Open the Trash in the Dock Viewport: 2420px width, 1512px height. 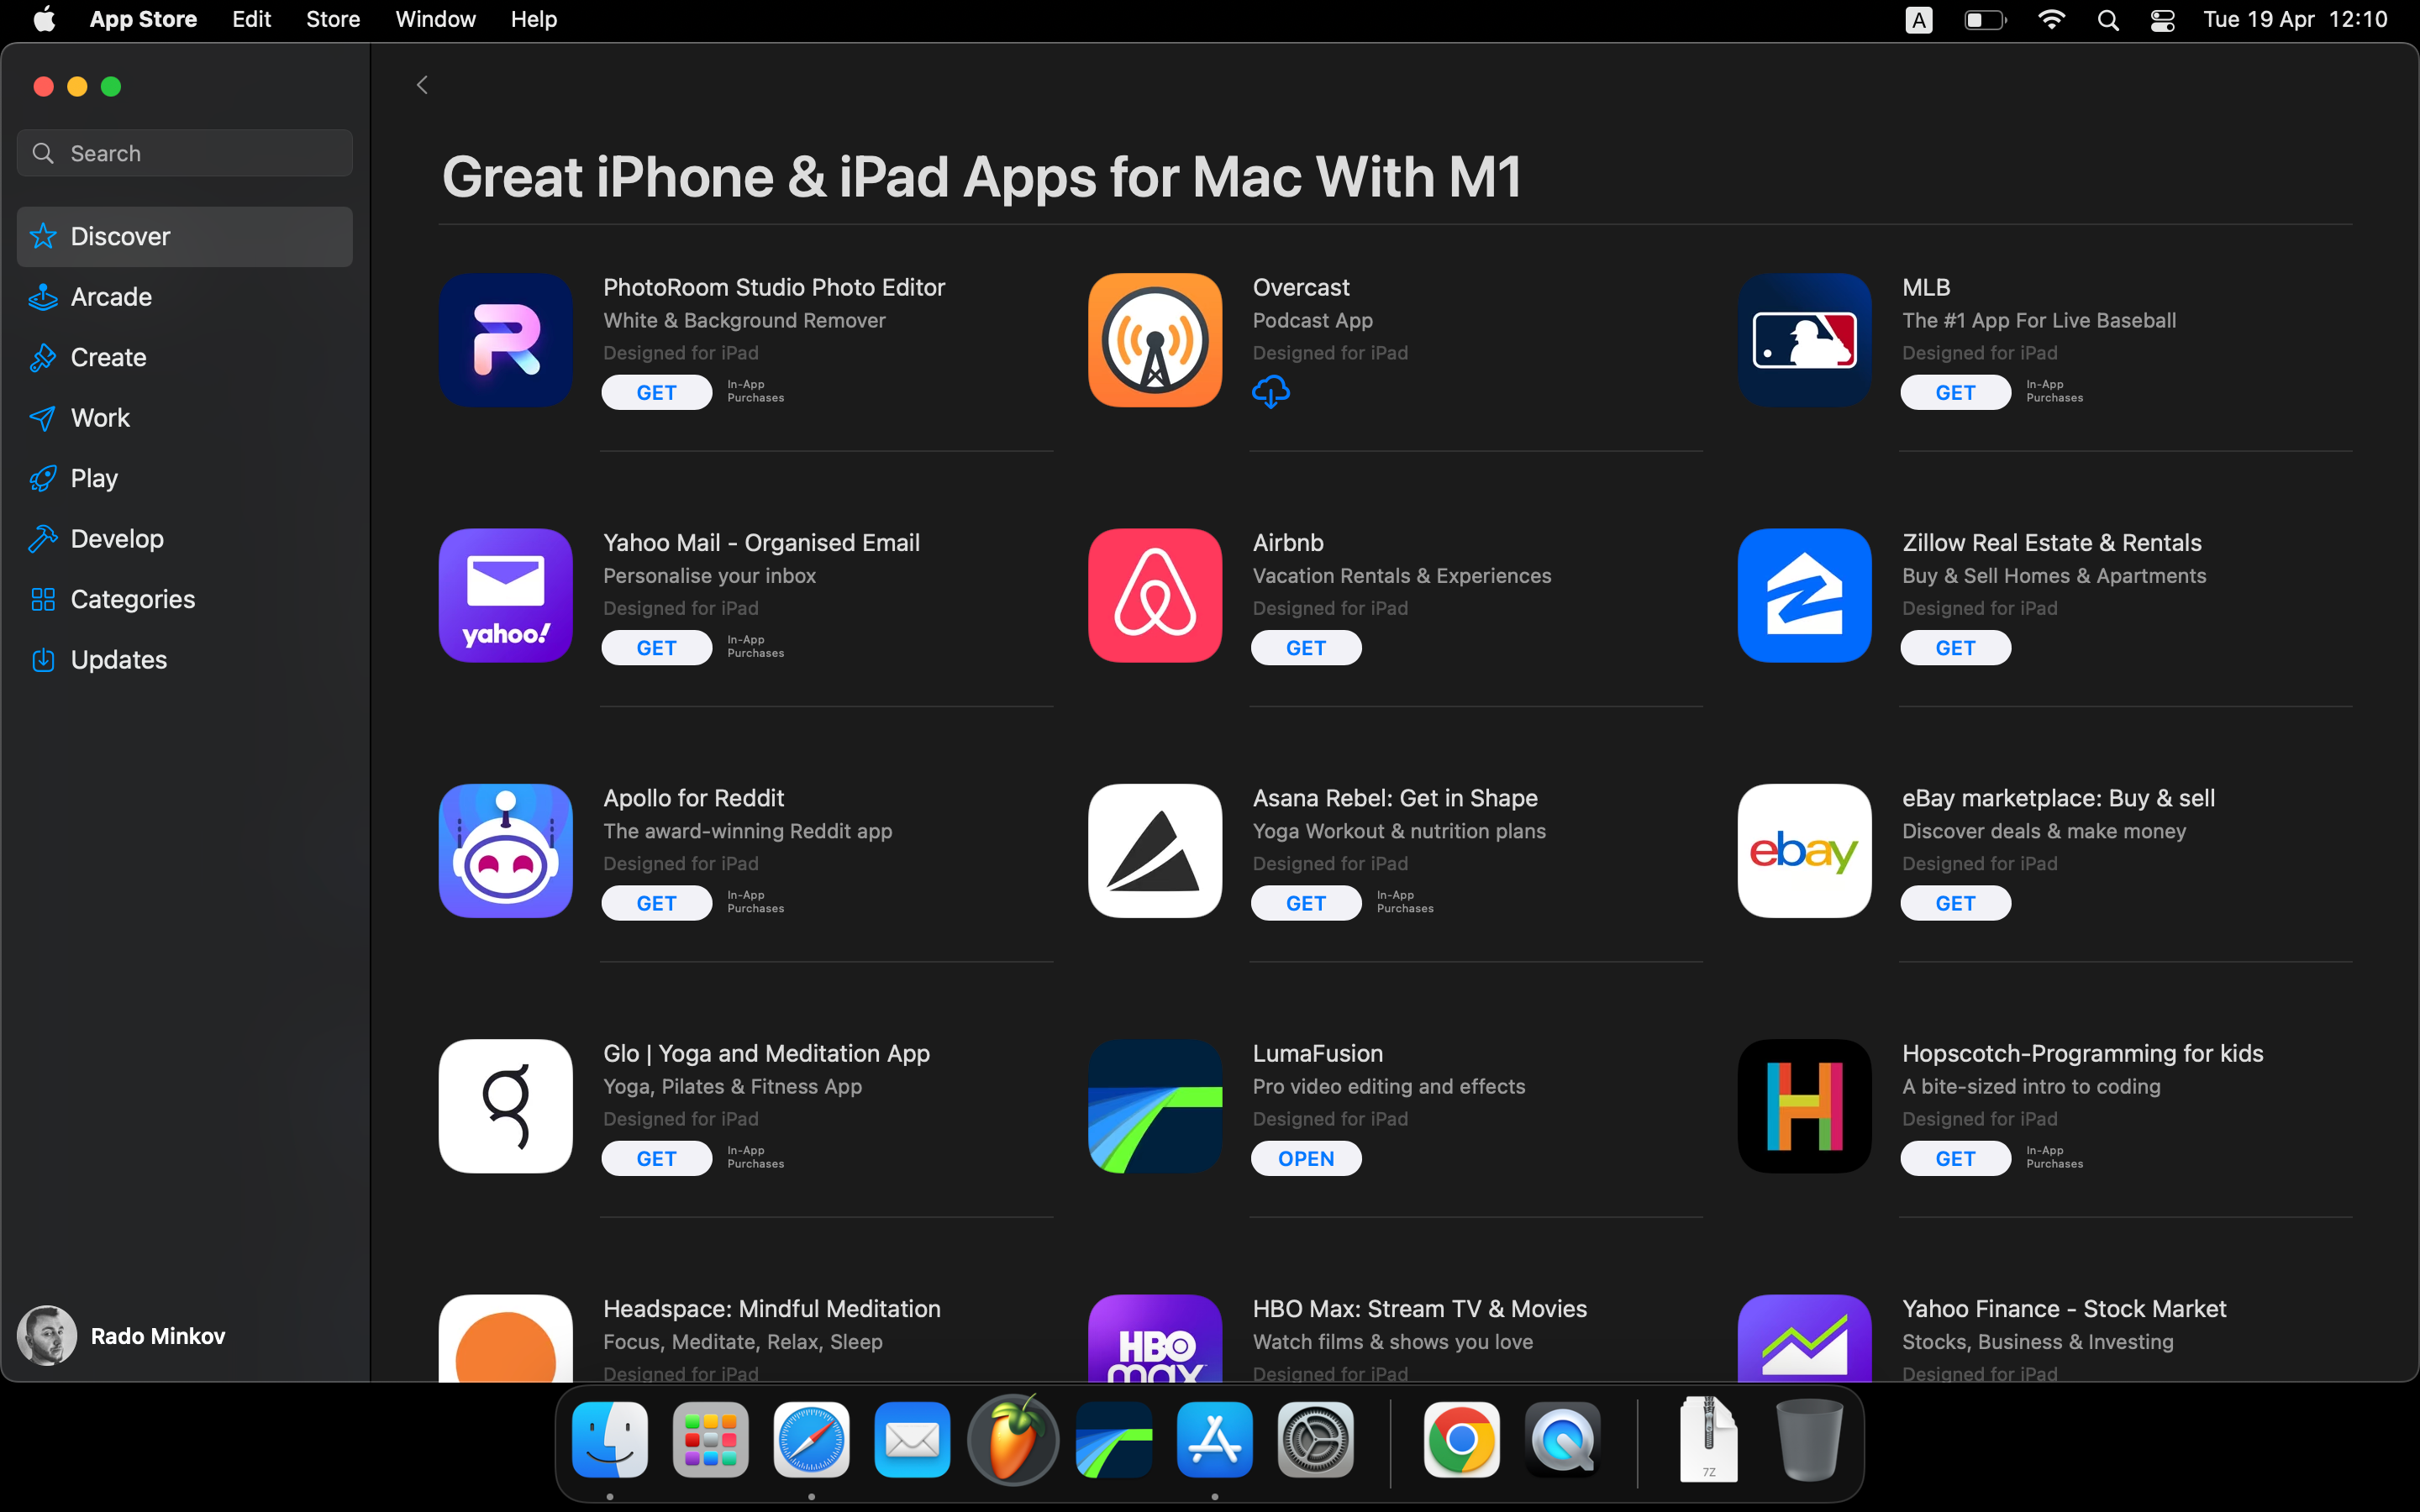1808,1440
